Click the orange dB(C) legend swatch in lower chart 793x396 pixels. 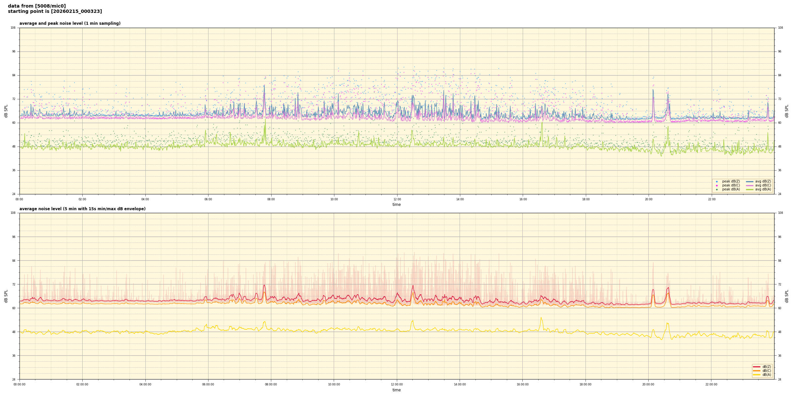[x=757, y=371]
